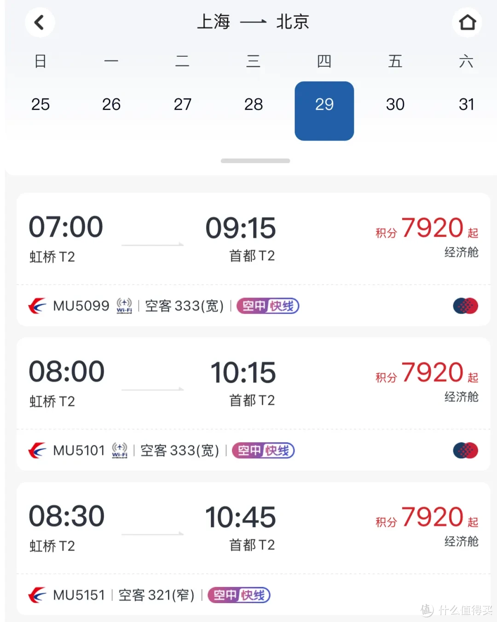Tap the Wi-Fi icon on MU5101
Screen dimensions: 497x622
pyautogui.click(x=120, y=450)
